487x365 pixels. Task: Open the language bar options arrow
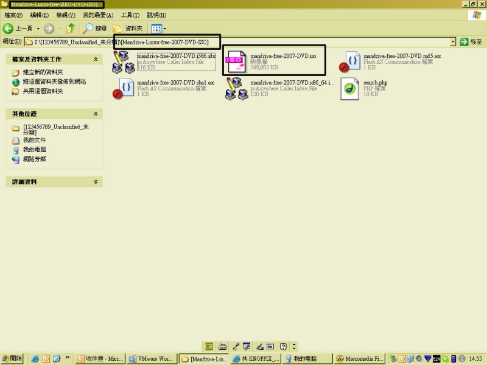coord(294,346)
